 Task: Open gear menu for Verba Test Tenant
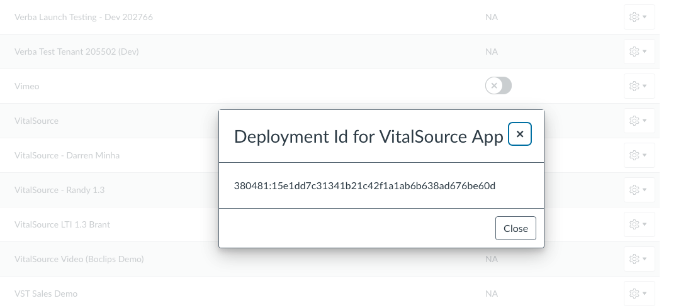click(639, 52)
